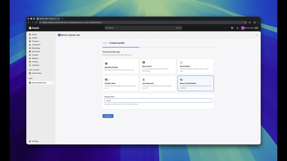Viewport: 287px width, 161px height.
Task: Open a new browser tab
Action: [62, 19]
